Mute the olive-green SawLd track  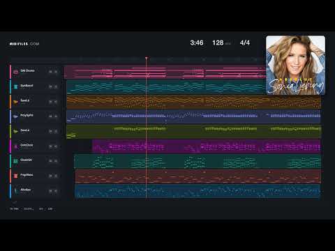50,131
